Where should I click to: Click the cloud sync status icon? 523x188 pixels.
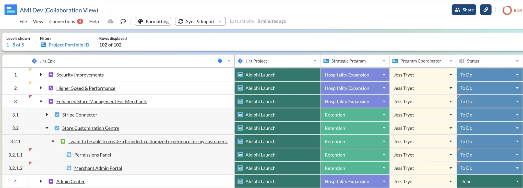tap(111, 21)
